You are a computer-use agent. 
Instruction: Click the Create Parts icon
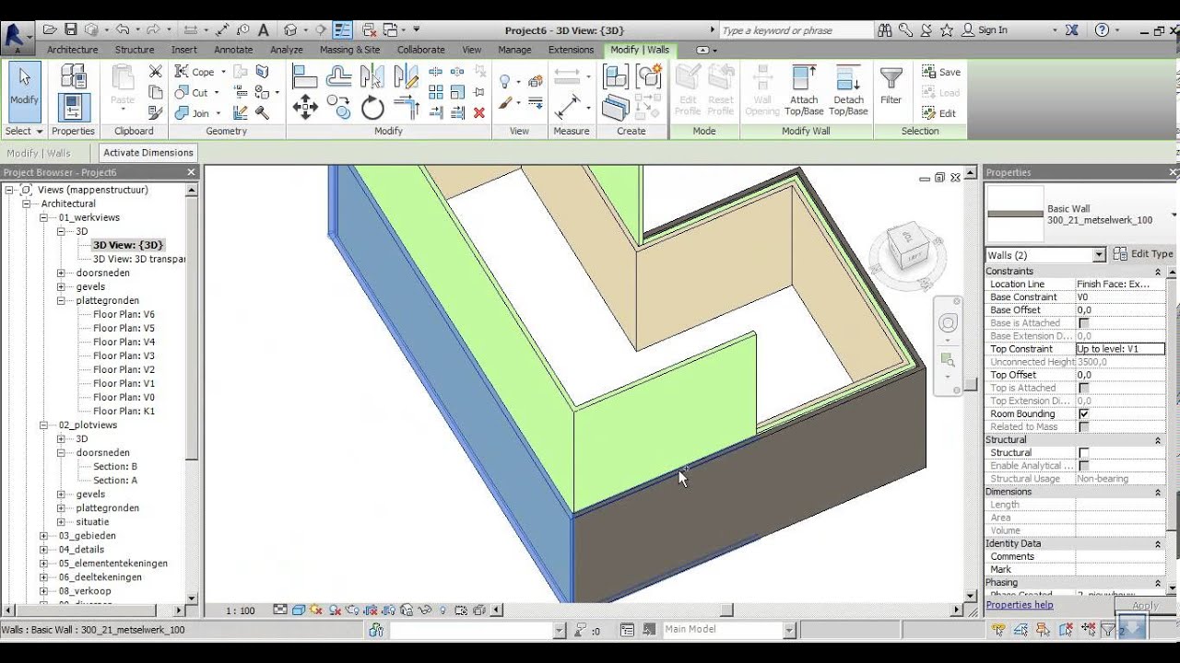[x=616, y=108]
